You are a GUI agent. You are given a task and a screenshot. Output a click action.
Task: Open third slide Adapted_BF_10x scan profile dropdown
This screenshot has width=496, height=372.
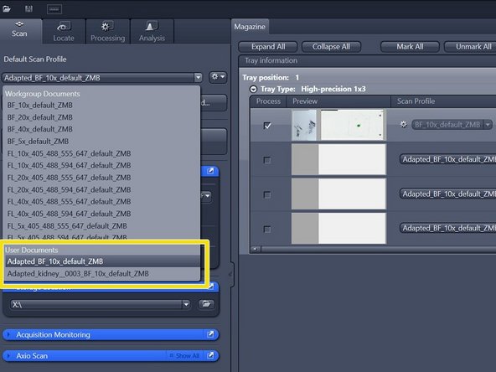[448, 194]
